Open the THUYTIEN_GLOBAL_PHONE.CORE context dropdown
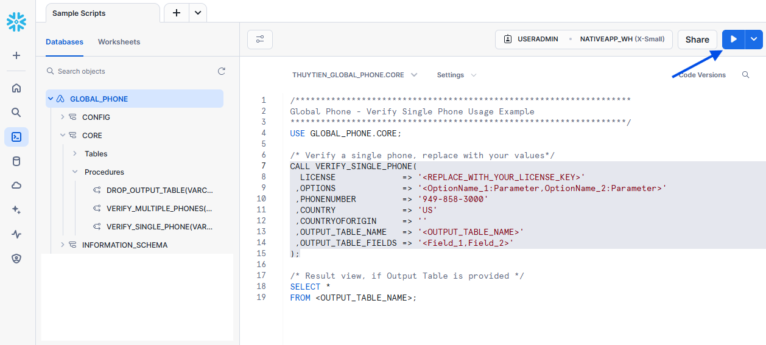Screen dimensions: 766x345 (x=354, y=75)
